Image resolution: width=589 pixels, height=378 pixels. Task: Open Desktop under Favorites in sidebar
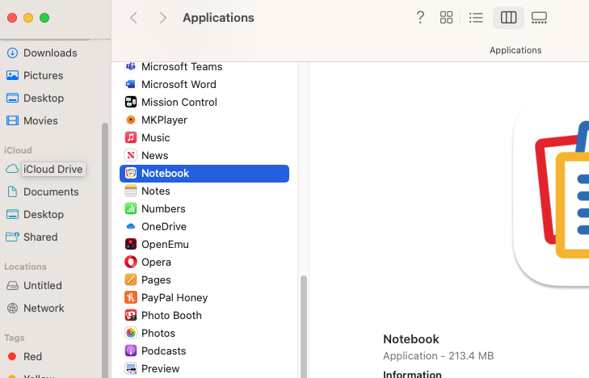(44, 98)
